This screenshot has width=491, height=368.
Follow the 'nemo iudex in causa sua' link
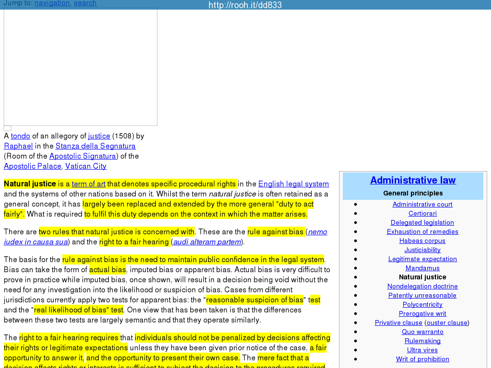(x=317, y=232)
